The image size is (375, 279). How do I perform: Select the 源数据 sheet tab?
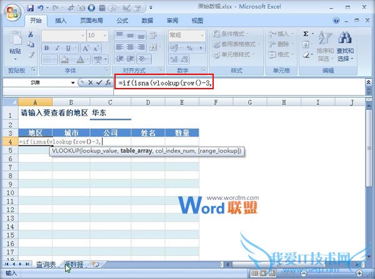point(73,264)
